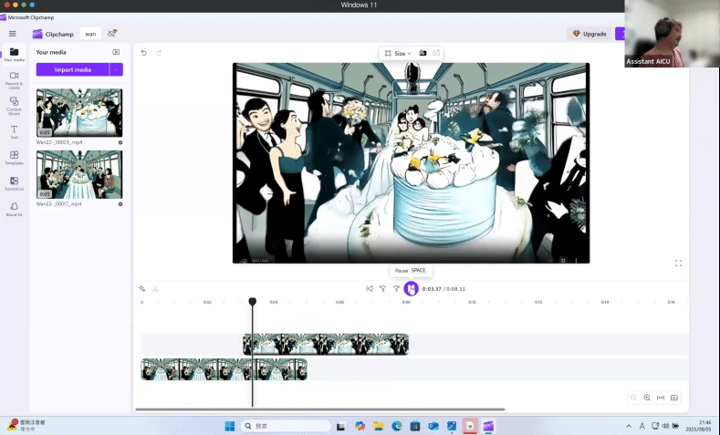Image resolution: width=720 pixels, height=435 pixels.
Task: Rewind five seconds
Action: point(382,288)
